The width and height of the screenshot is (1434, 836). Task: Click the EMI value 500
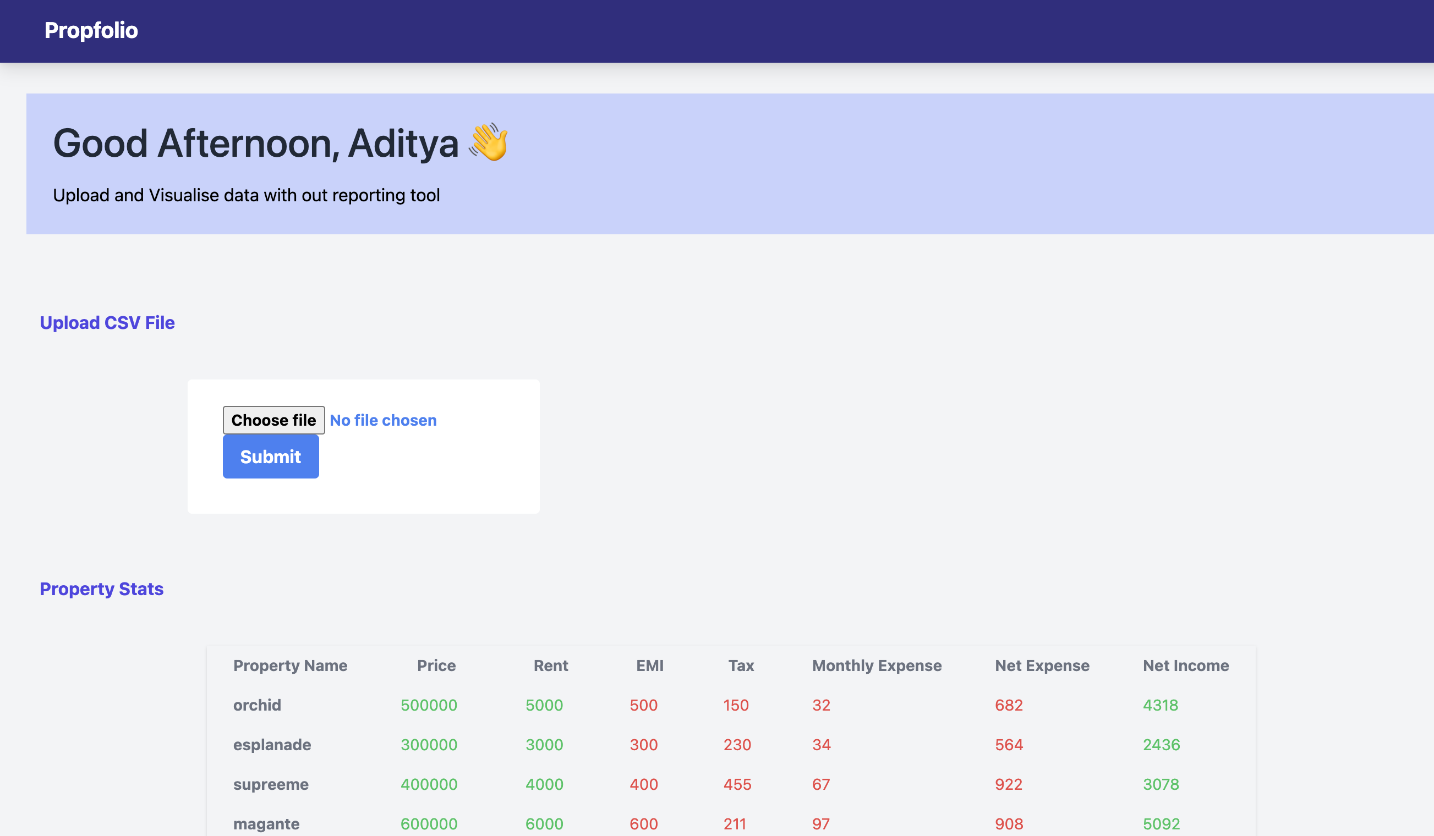coord(644,706)
